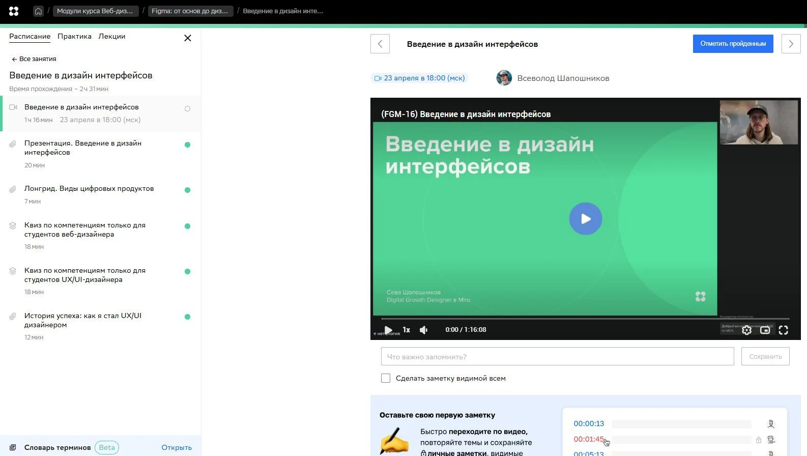Viewport: 807px width, 456px height.
Task: Go to next lesson arrow
Action: (791, 44)
